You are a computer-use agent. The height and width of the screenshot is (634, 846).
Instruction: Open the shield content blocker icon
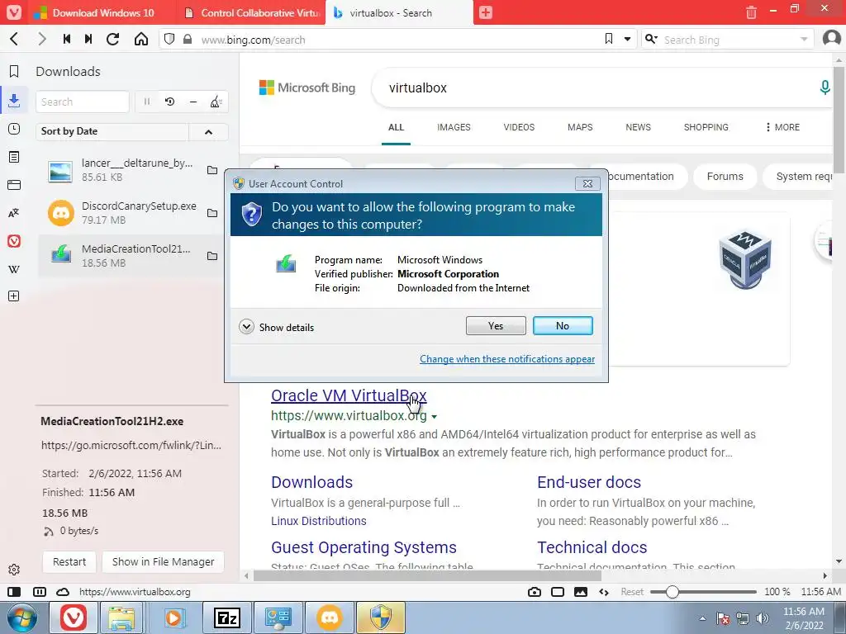coord(169,39)
